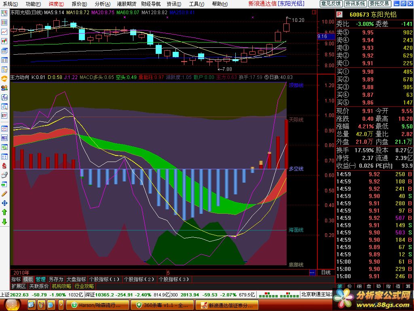Open the 港股期货 menu
This screenshot has width=414, height=311.
127,4
